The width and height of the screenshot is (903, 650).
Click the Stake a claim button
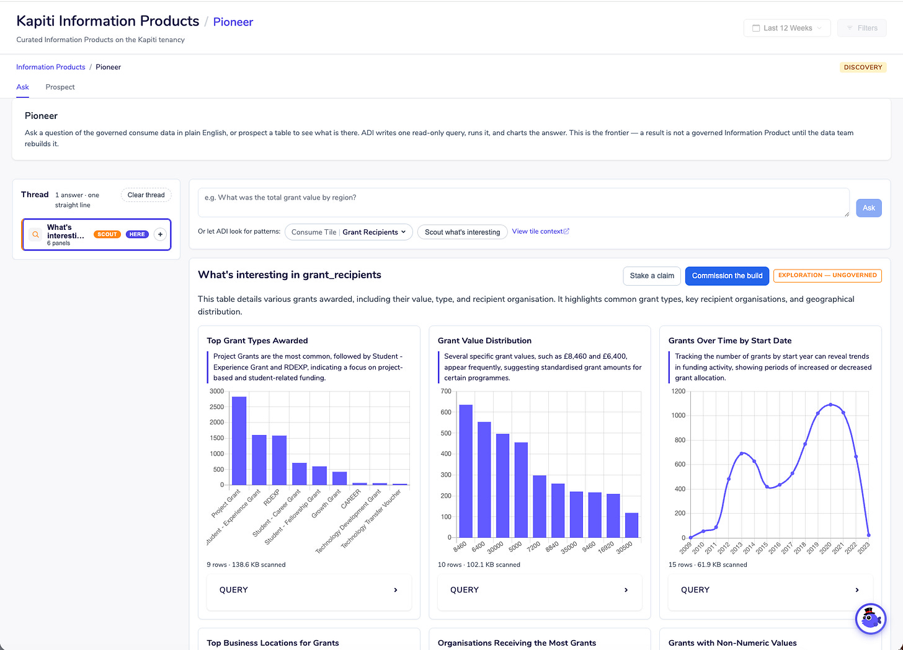(x=652, y=276)
